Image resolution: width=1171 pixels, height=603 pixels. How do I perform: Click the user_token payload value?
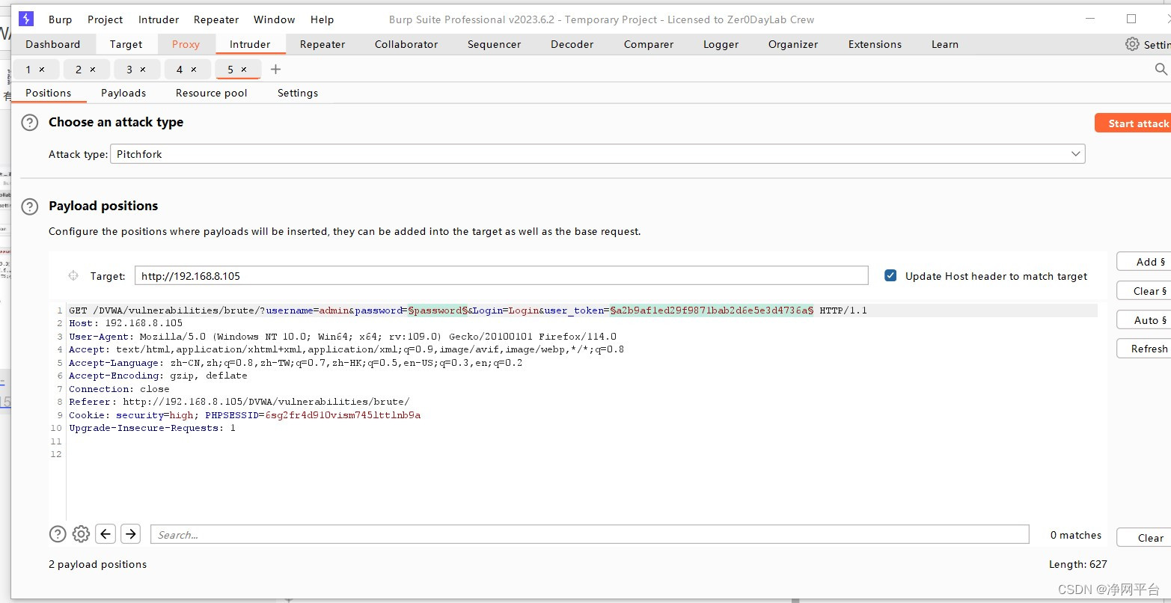pyautogui.click(x=712, y=310)
